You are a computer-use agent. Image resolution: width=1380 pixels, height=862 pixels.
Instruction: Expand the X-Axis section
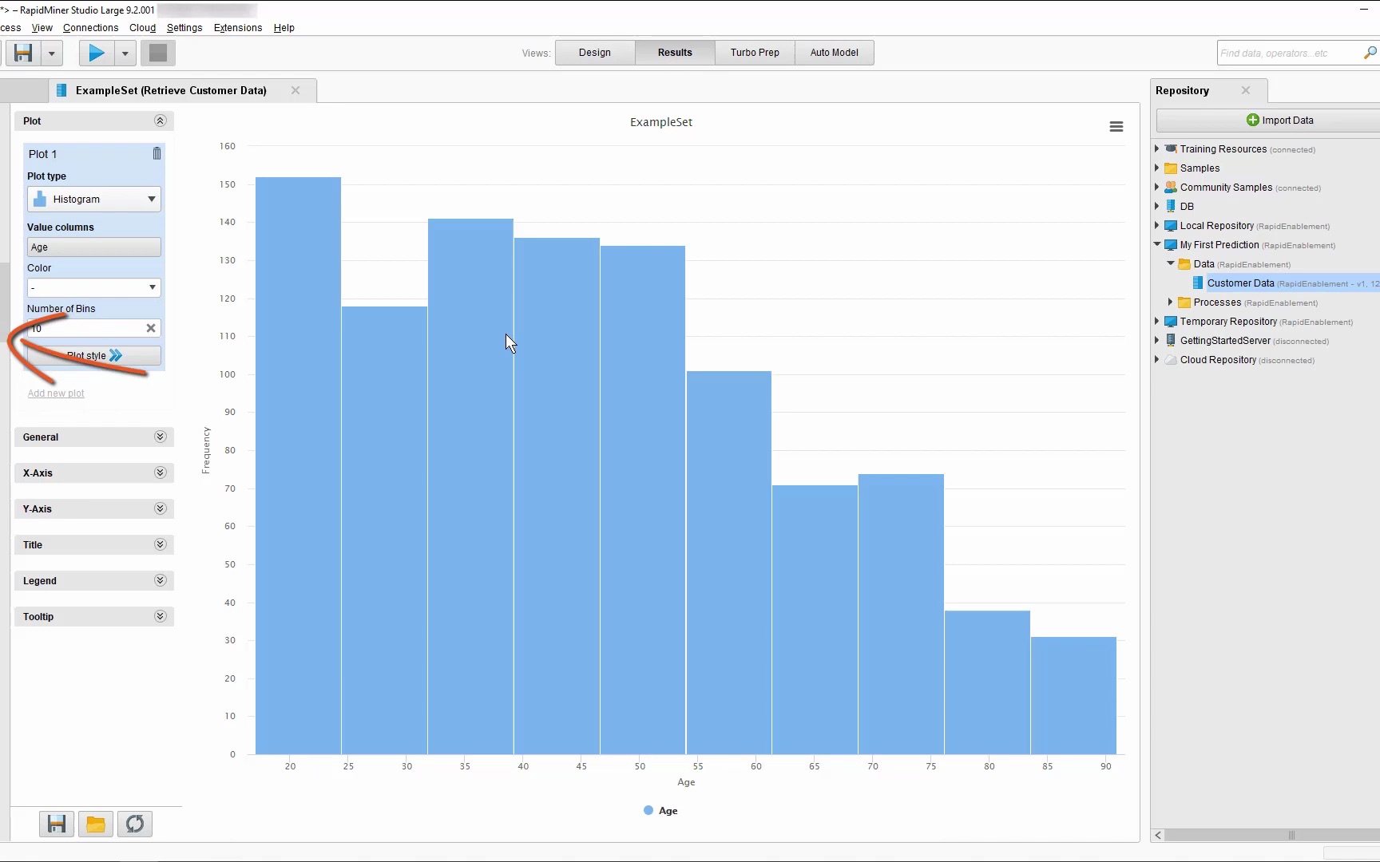tap(160, 473)
